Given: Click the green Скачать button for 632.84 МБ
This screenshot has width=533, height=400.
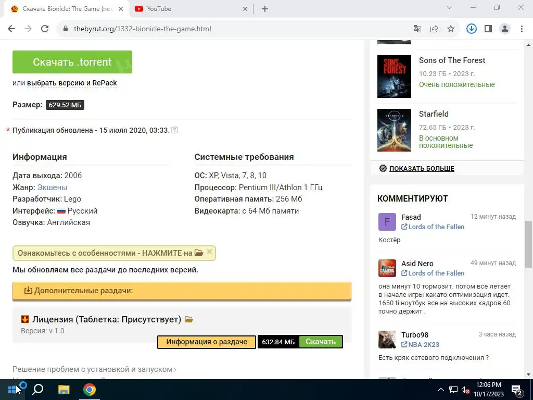Looking at the screenshot, I should point(321,342).
